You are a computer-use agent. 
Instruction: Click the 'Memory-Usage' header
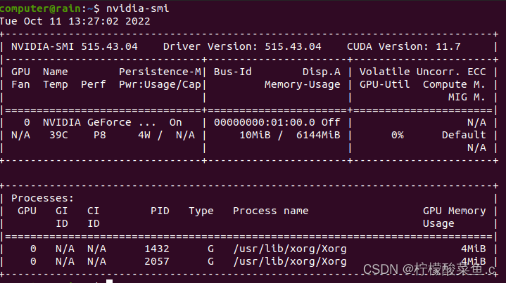click(x=303, y=85)
